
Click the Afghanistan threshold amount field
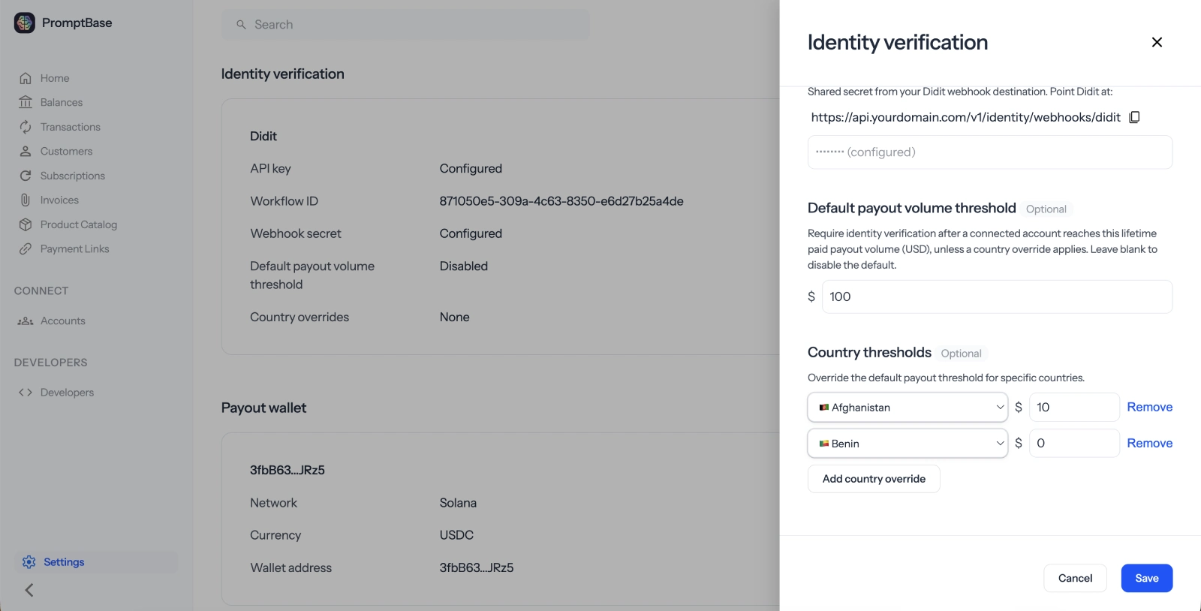pyautogui.click(x=1074, y=407)
